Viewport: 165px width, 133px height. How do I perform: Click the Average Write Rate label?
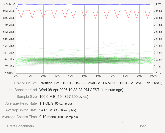click(21, 110)
